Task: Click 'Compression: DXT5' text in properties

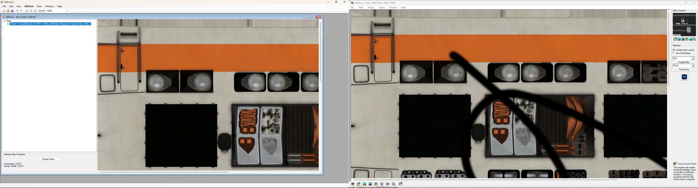Action: pos(12,164)
